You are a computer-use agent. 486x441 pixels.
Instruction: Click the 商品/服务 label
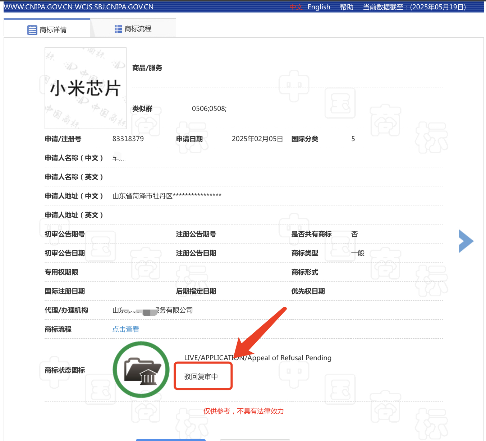point(147,68)
